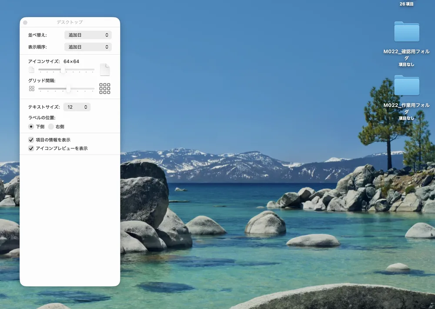
Task: Click the wide grid icon for グリッド間隔
Action: [x=105, y=88]
